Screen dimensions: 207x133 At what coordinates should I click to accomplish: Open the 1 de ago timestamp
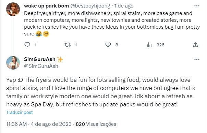click(x=124, y=6)
